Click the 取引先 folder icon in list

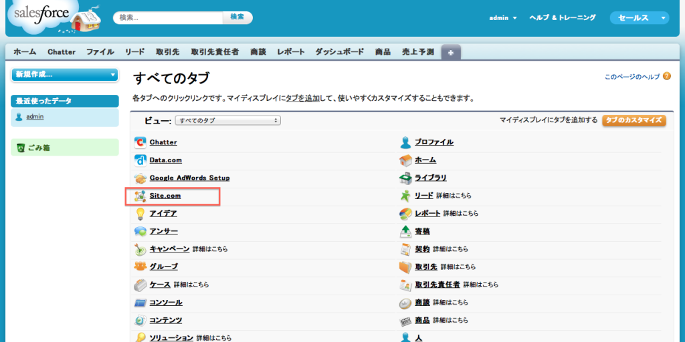tap(405, 267)
